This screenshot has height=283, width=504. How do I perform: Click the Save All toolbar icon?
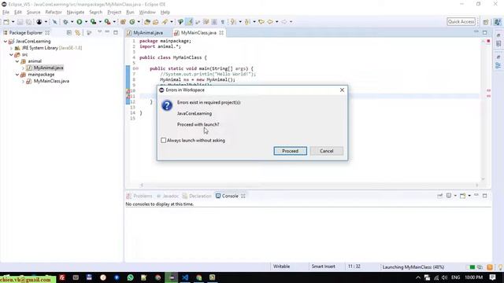28,22
